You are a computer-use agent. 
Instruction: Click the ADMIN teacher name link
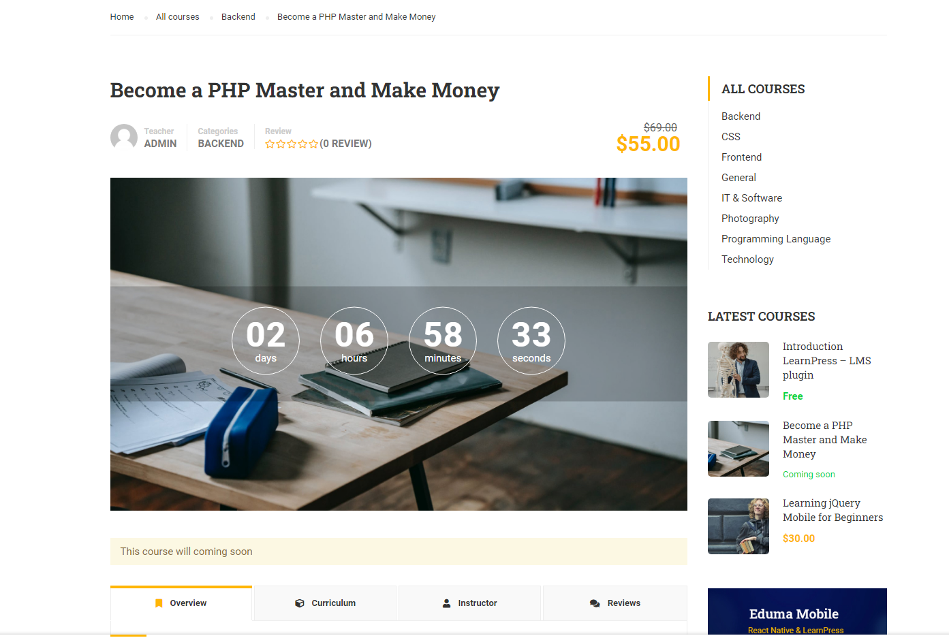tap(160, 144)
